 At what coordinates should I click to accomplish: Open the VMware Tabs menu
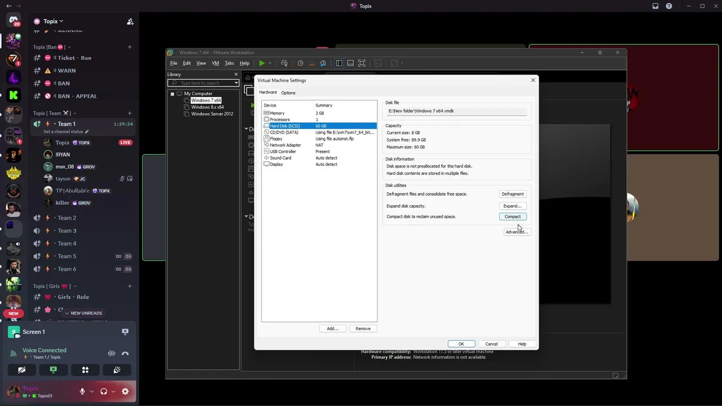[229, 63]
